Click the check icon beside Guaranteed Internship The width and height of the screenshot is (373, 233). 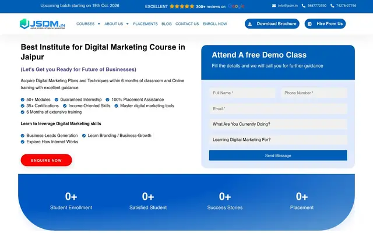[57, 100]
